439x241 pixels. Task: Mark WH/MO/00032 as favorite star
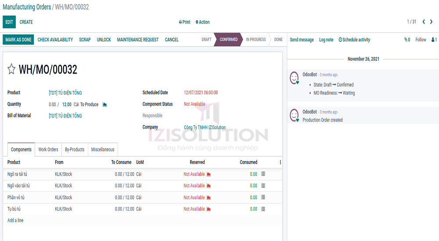click(11, 69)
